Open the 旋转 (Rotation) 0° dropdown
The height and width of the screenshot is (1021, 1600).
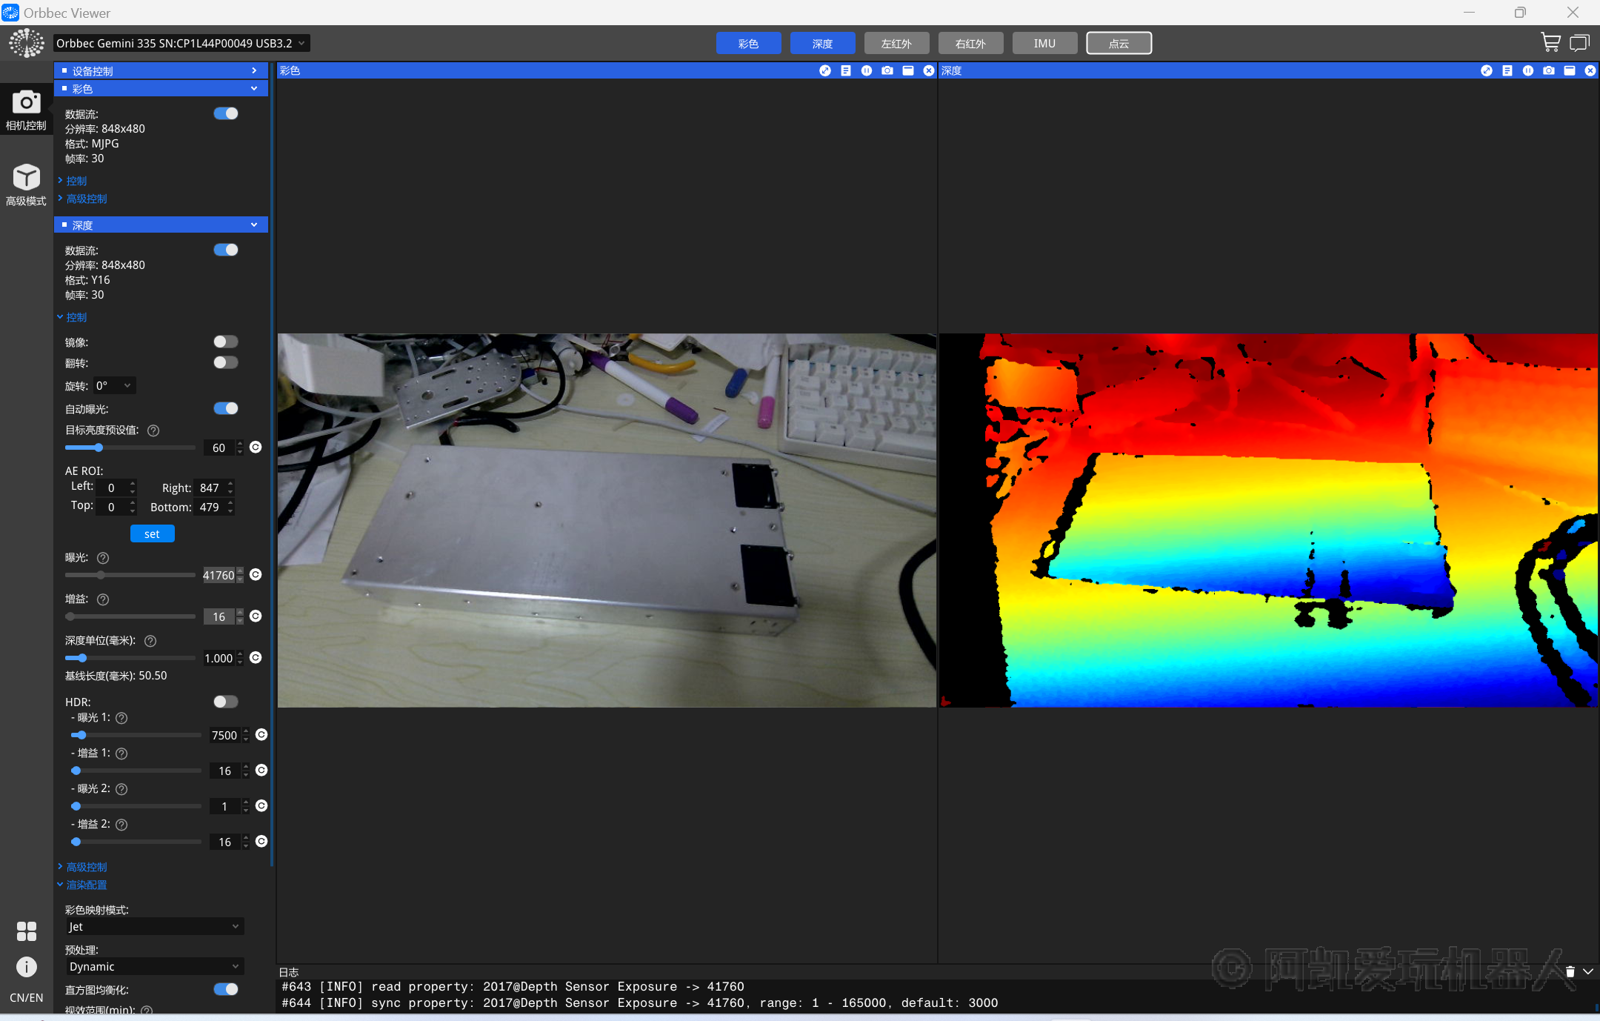(114, 385)
